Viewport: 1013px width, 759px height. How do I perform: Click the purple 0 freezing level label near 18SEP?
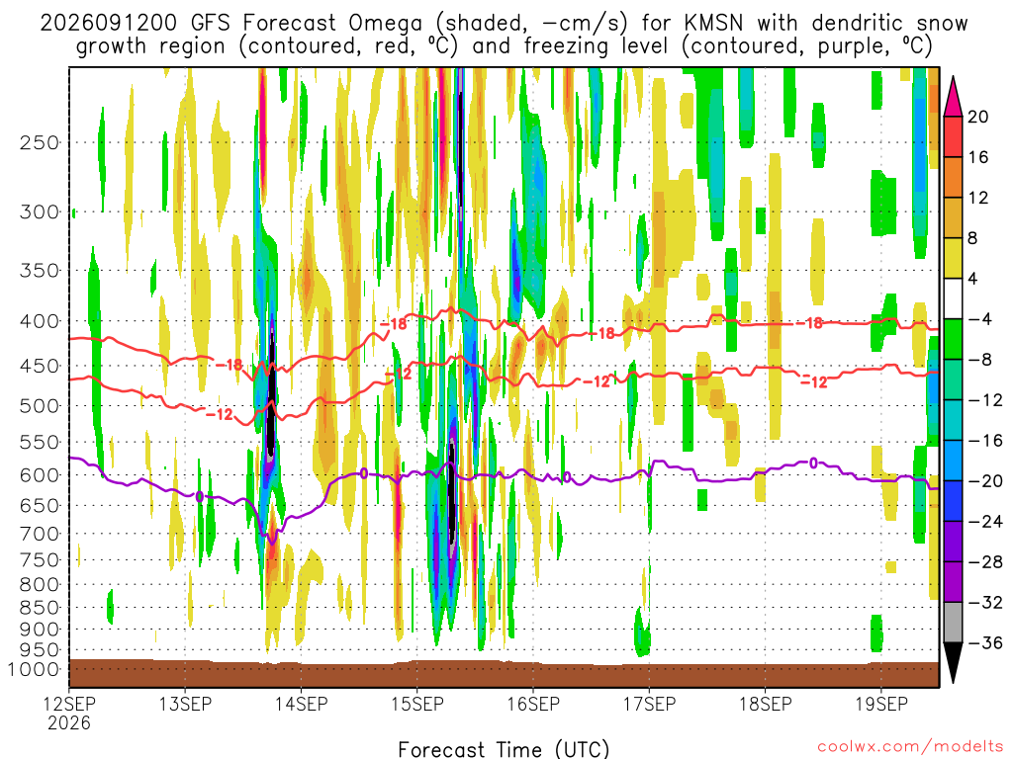click(x=813, y=463)
